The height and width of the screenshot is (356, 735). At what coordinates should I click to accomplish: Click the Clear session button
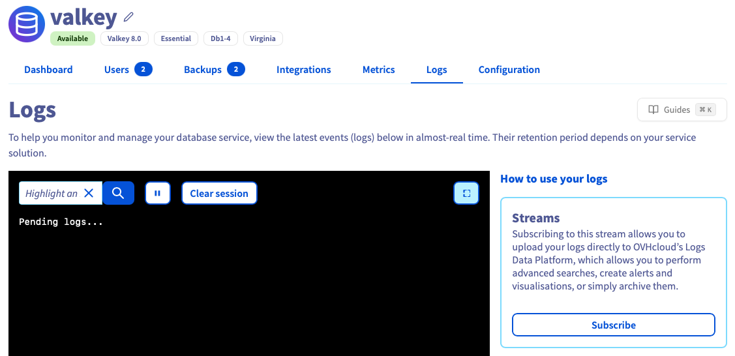(219, 193)
